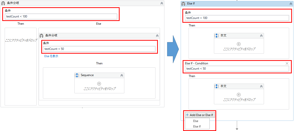Select the empty Then drop area of outer 条件分岐
This screenshot has width=294, height=131.
21,67
